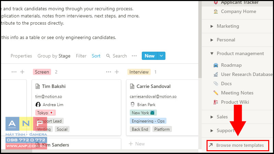Open the Filter menu

[x=81, y=56]
